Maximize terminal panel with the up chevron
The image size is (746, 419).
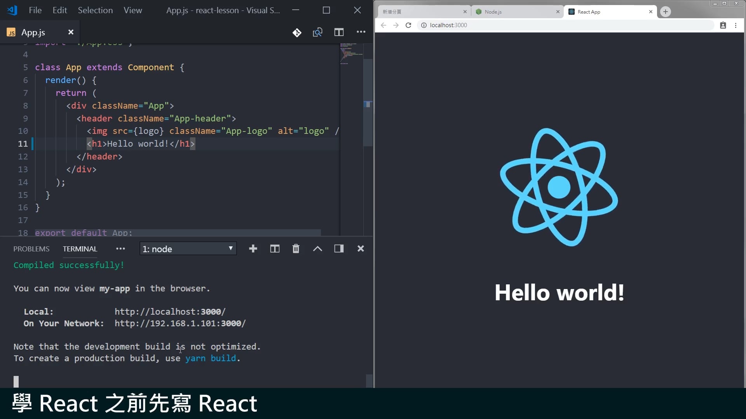pos(317,249)
